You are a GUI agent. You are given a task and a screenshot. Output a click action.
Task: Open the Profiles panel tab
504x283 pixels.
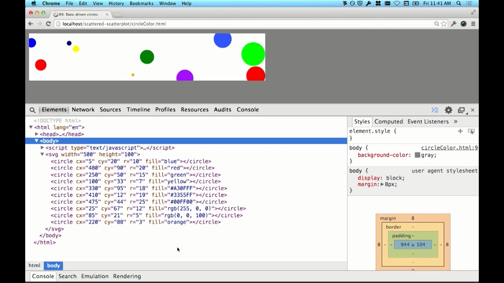[x=165, y=110]
